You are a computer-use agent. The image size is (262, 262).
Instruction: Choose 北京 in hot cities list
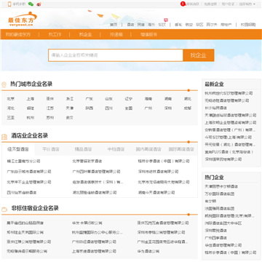pyautogui.click(x=11, y=99)
